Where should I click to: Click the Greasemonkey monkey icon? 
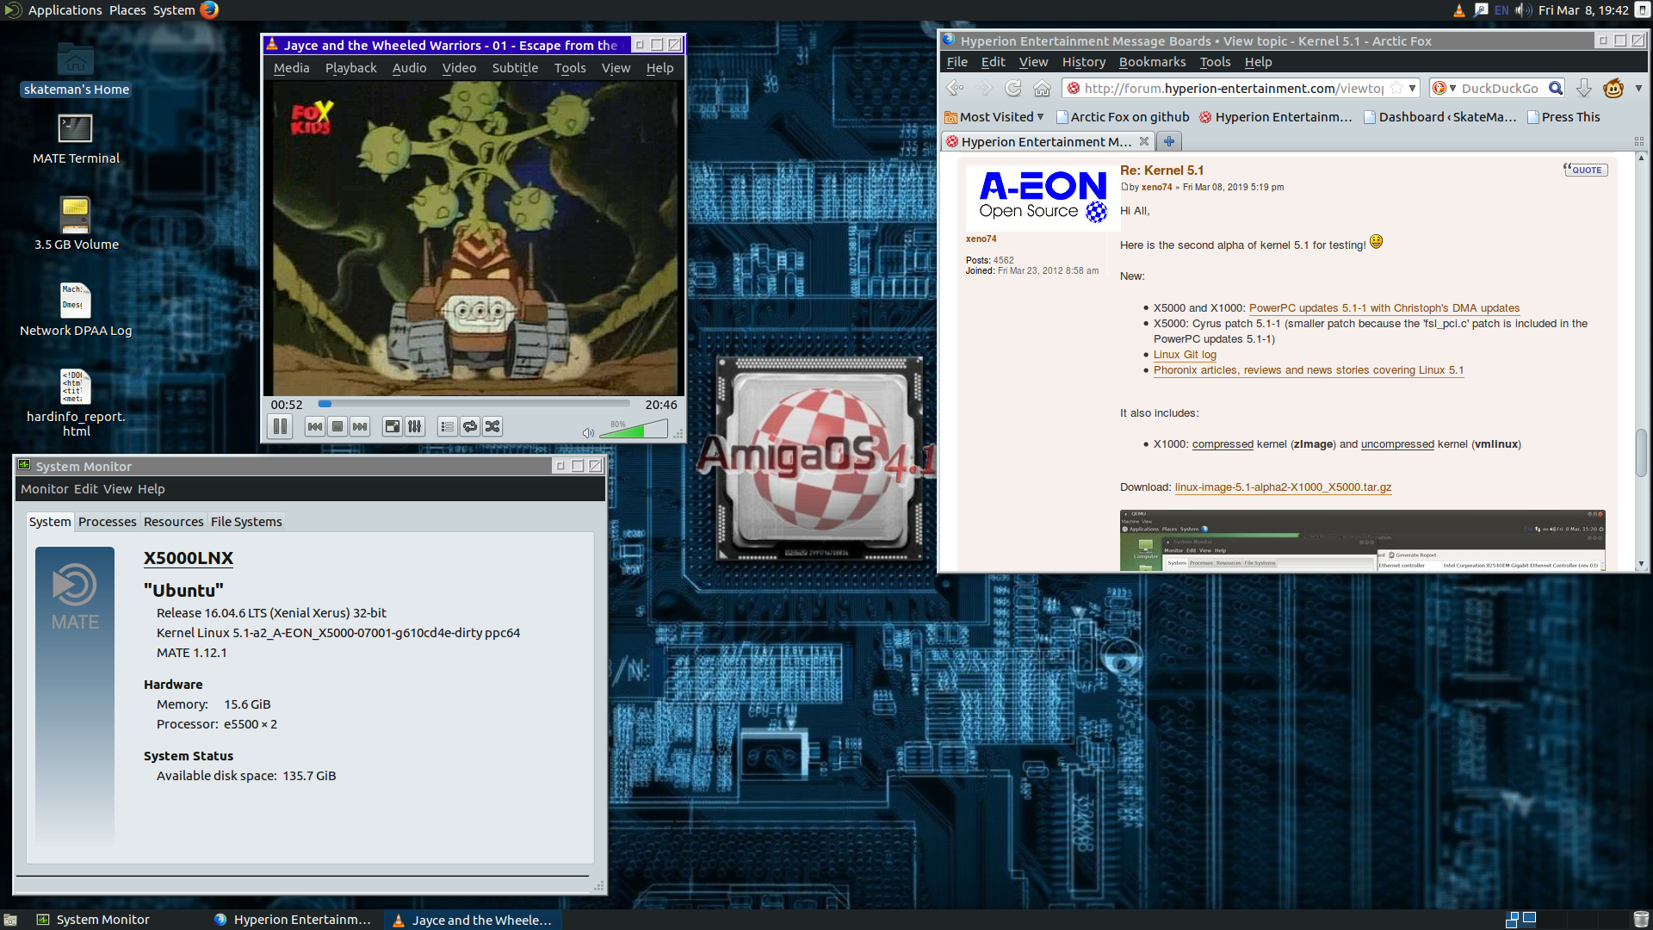[x=1613, y=88]
